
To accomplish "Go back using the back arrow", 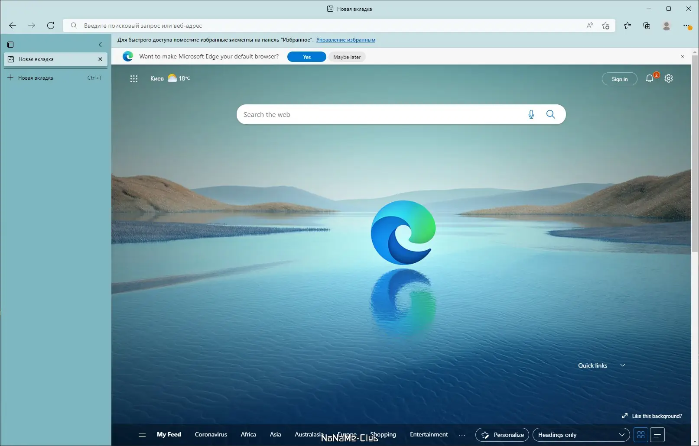I will click(x=13, y=26).
